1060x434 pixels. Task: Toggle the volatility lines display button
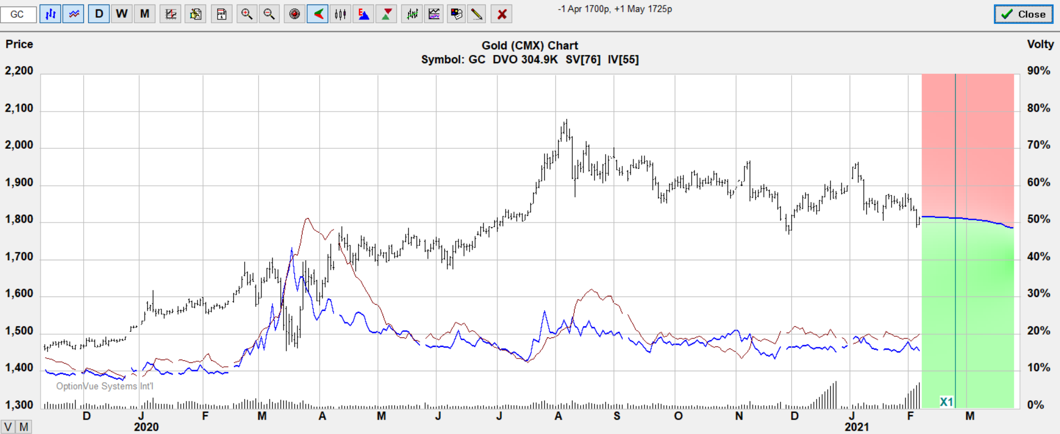coord(73,14)
